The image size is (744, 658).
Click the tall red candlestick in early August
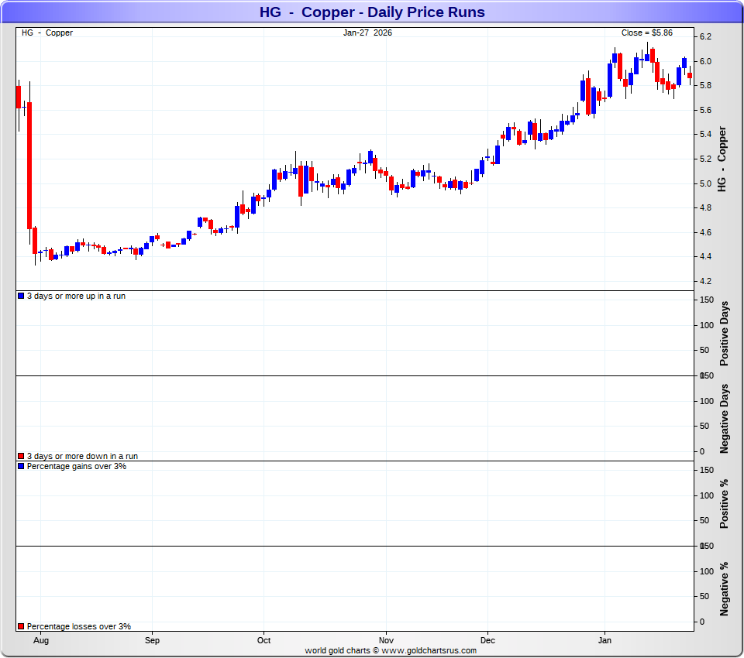(29, 165)
